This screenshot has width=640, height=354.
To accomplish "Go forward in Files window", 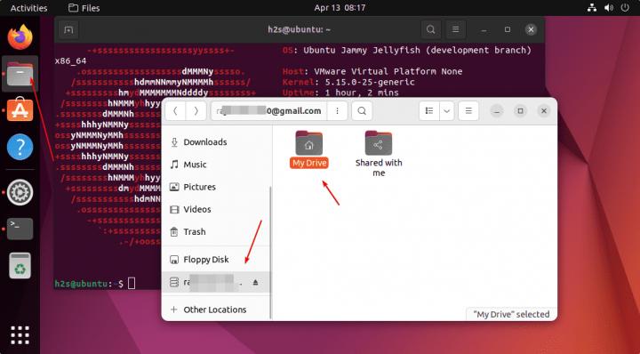I will pos(196,110).
